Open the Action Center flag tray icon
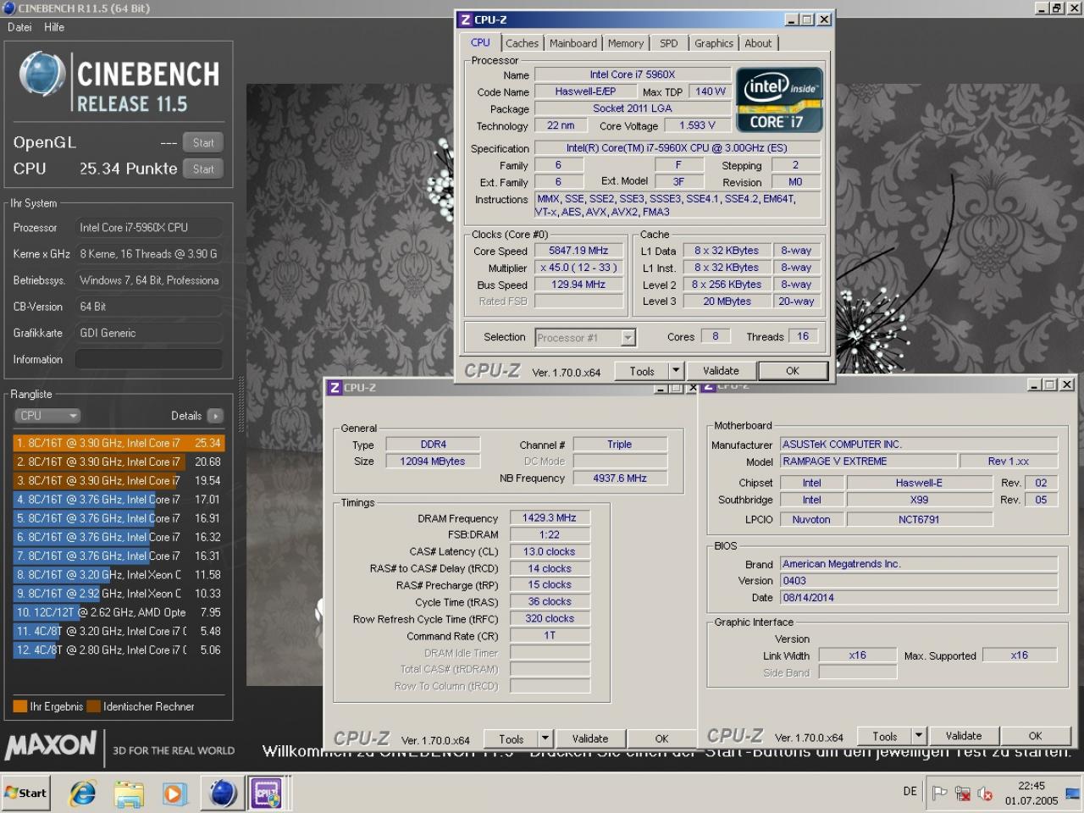This screenshot has width=1084, height=813. [939, 794]
